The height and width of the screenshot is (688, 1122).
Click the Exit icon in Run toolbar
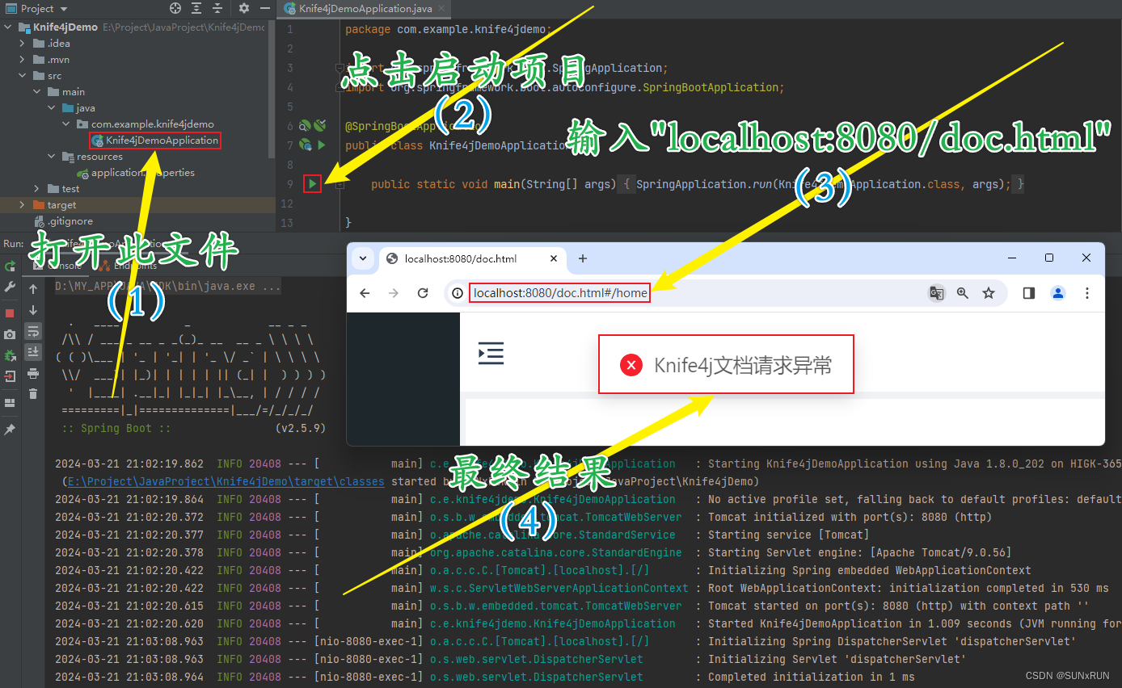tap(10, 376)
